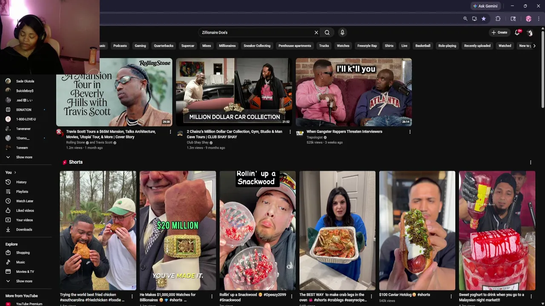Image resolution: width=545 pixels, height=306 pixels.
Task: Open Chrome profile avatar
Action: (x=528, y=19)
